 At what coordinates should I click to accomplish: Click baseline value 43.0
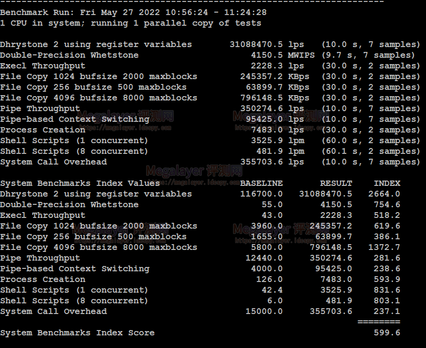(272, 215)
